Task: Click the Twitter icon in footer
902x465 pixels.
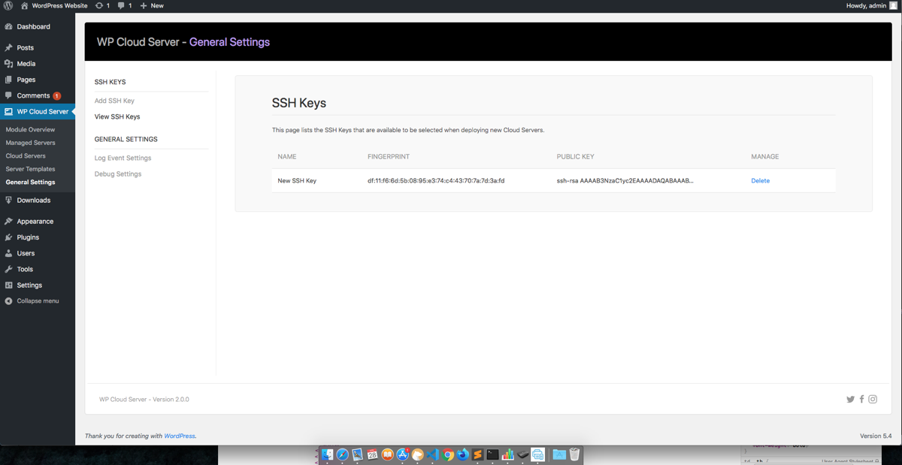Action: (x=850, y=400)
